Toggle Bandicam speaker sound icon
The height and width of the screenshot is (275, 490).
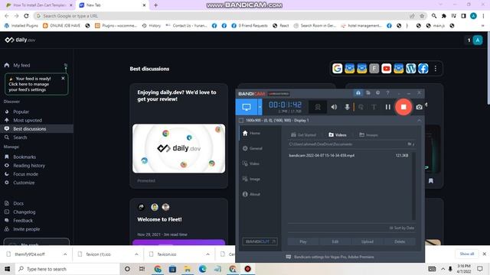(334, 107)
